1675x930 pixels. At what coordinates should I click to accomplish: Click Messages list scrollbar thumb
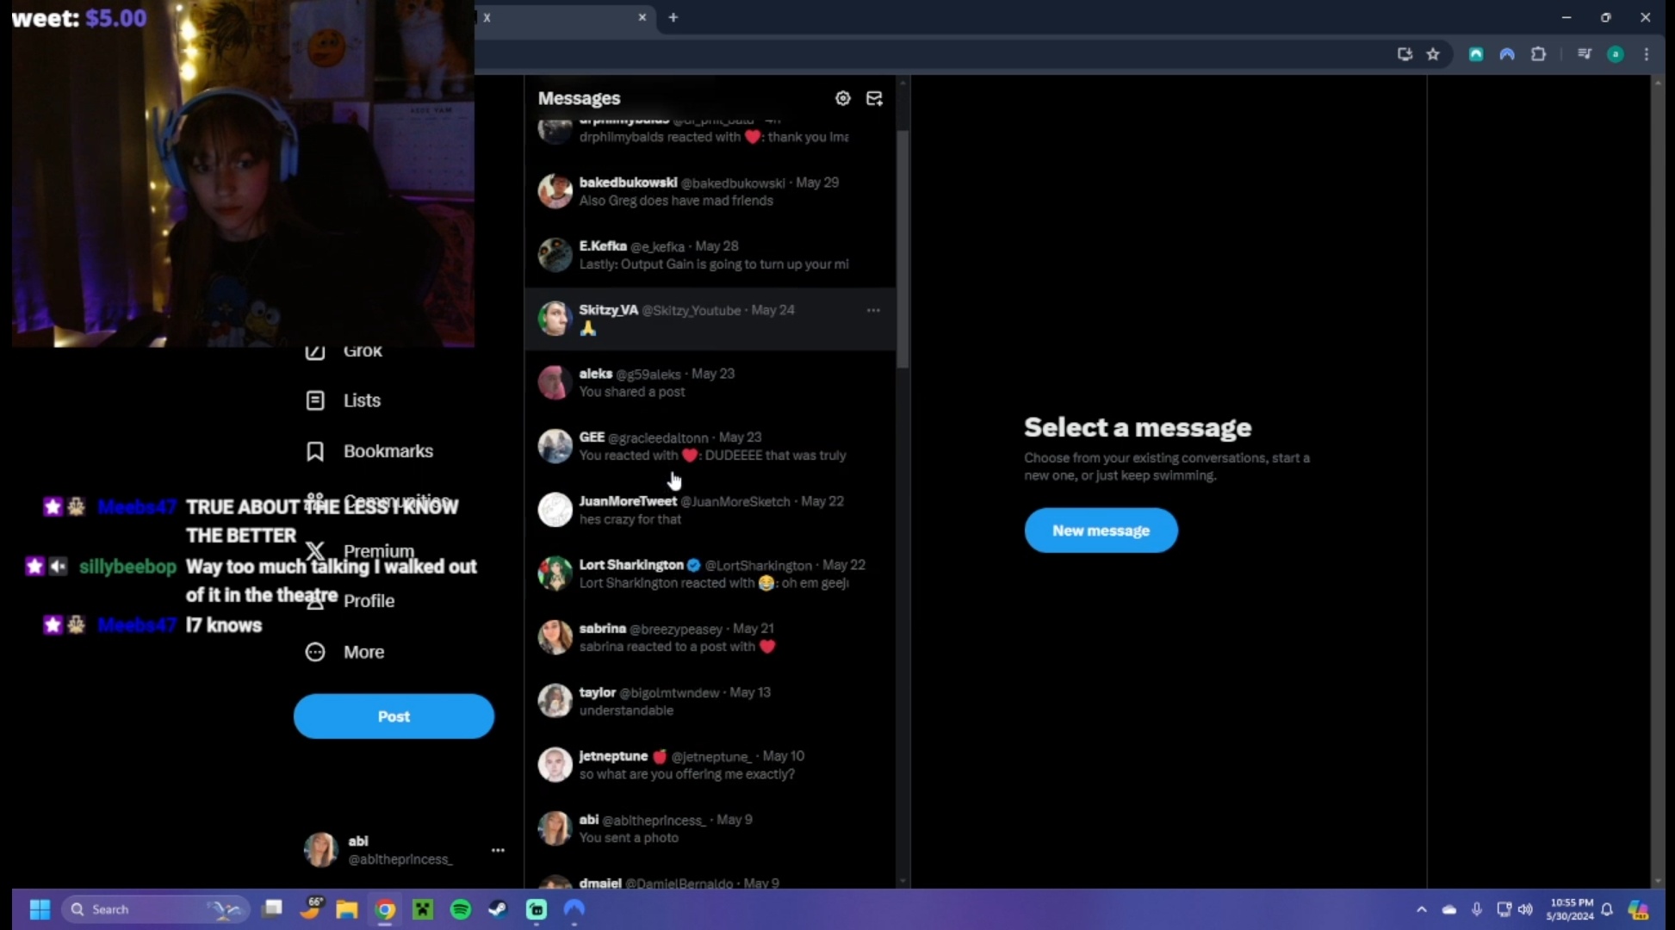[903, 250]
